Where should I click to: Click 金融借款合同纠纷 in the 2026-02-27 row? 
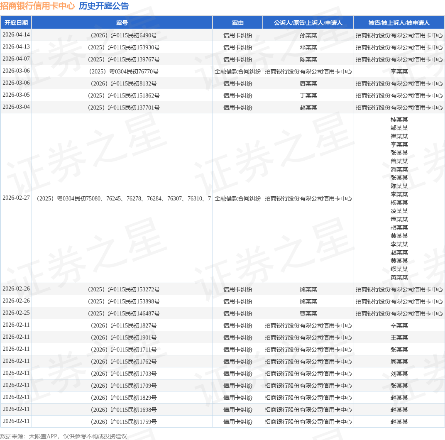(x=237, y=198)
